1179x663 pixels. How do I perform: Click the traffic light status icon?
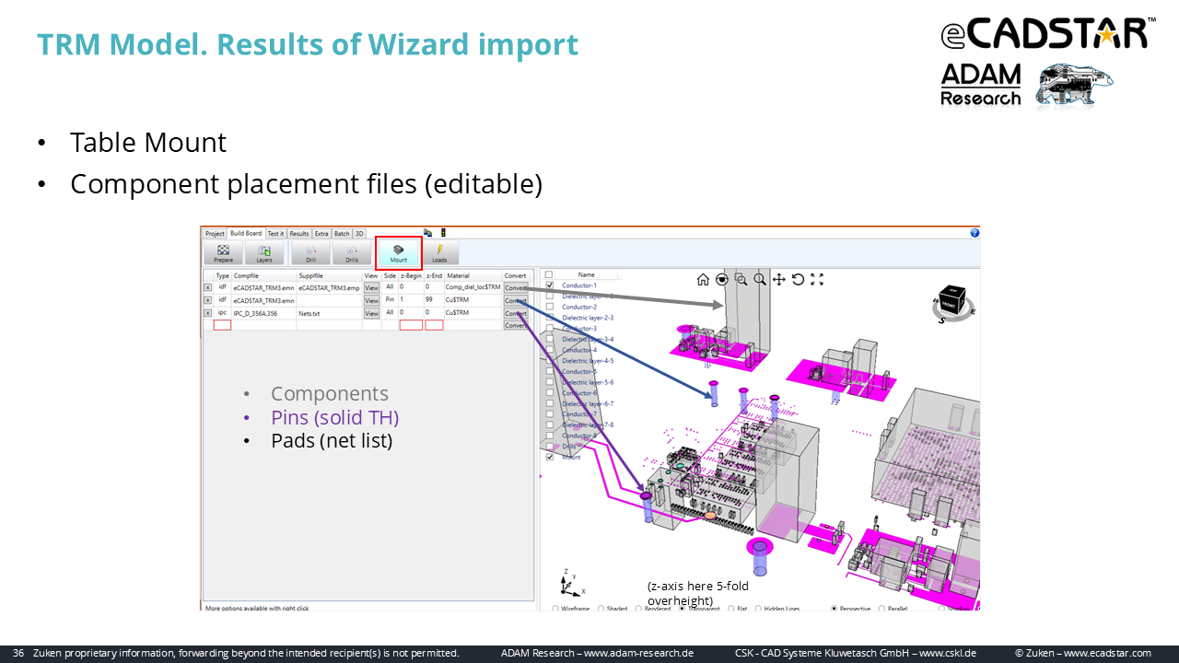coord(443,233)
